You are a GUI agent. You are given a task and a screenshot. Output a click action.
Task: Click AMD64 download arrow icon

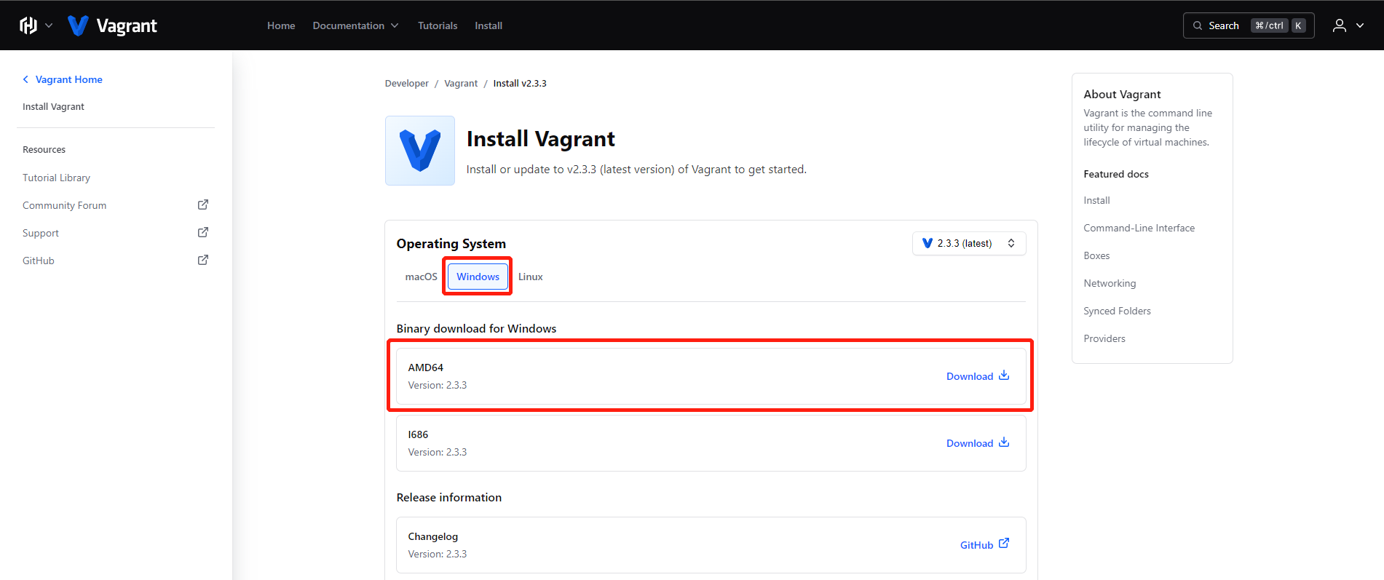[1004, 376]
